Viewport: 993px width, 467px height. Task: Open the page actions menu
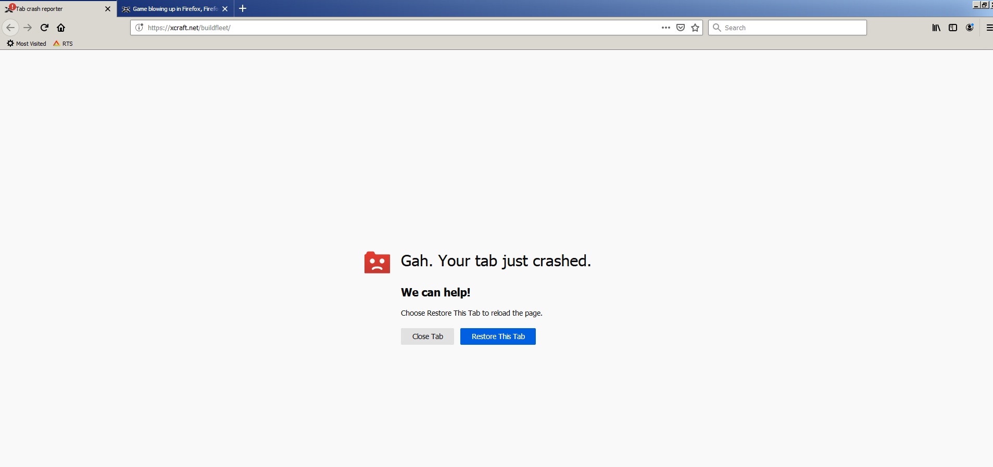tap(666, 28)
